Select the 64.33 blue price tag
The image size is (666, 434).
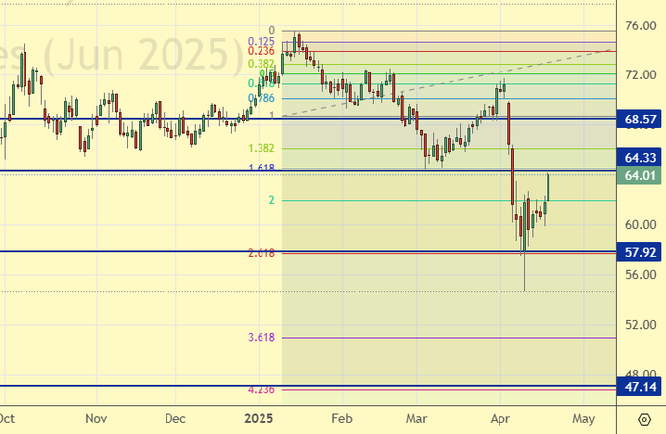[641, 157]
